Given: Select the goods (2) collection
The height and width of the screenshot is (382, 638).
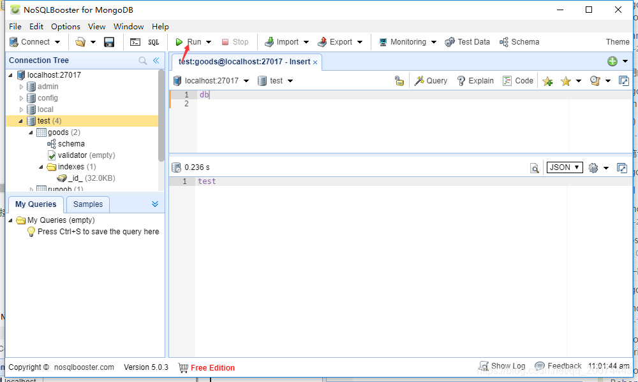Looking at the screenshot, I should pyautogui.click(x=64, y=132).
